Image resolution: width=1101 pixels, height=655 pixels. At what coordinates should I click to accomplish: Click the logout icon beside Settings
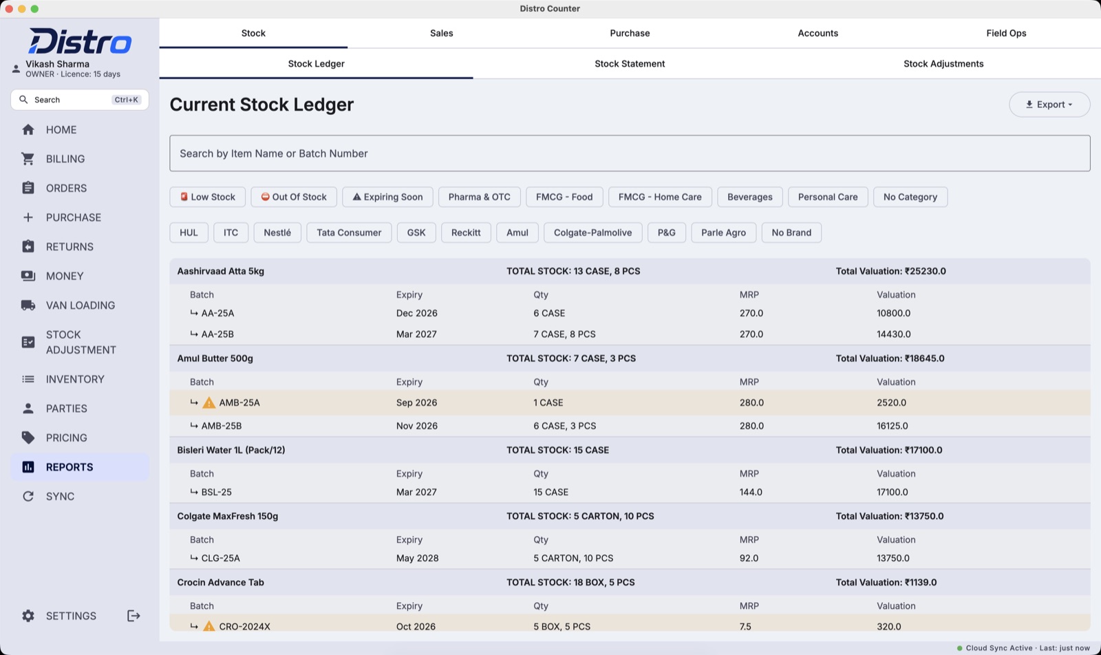tap(133, 616)
